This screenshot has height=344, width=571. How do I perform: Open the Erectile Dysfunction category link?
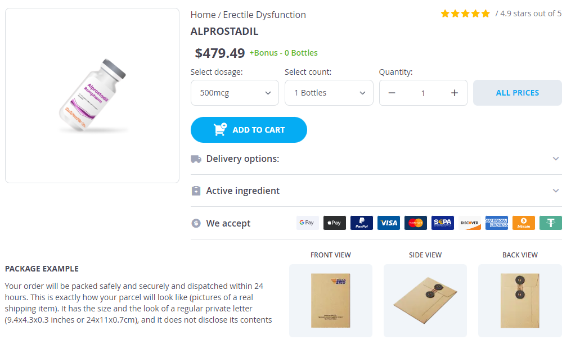pos(264,15)
